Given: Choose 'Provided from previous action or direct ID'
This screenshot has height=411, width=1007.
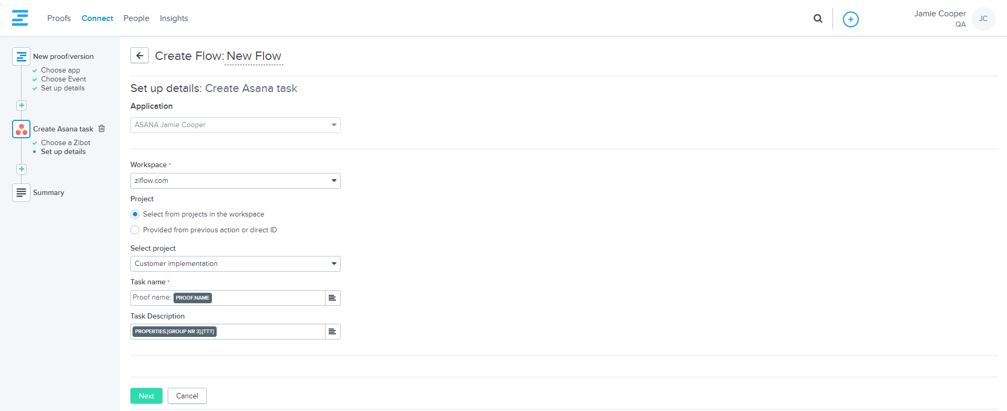Looking at the screenshot, I should pyautogui.click(x=135, y=230).
